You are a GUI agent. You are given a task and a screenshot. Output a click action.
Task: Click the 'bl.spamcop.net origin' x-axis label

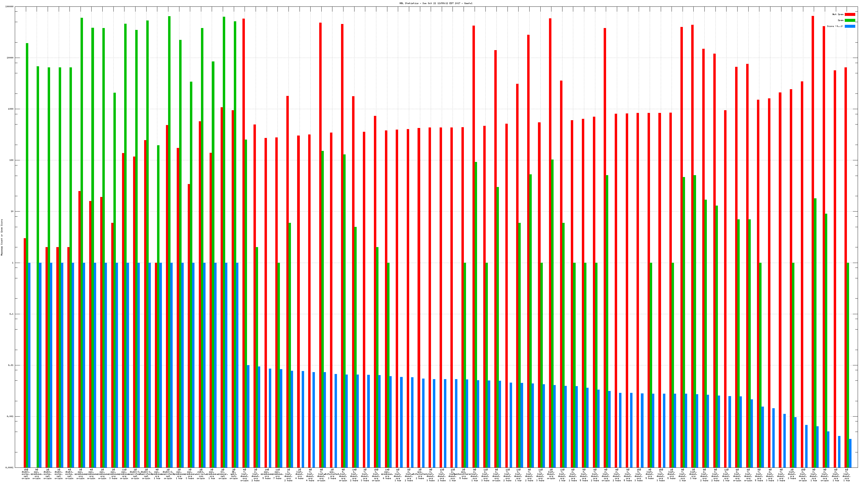click(x=223, y=474)
